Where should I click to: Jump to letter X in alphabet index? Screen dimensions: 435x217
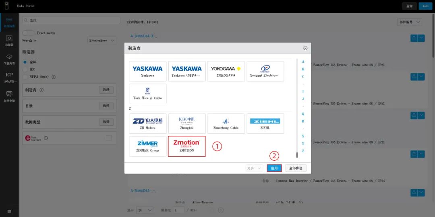click(x=303, y=136)
